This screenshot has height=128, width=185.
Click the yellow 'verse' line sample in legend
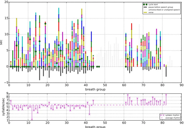pyautogui.click(x=145, y=12)
